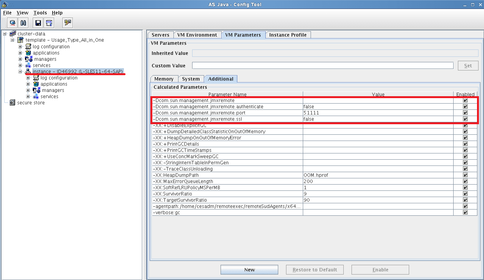Expand managers under instance ID46992
Viewport: 484px width, 280px height.
pos(28,90)
